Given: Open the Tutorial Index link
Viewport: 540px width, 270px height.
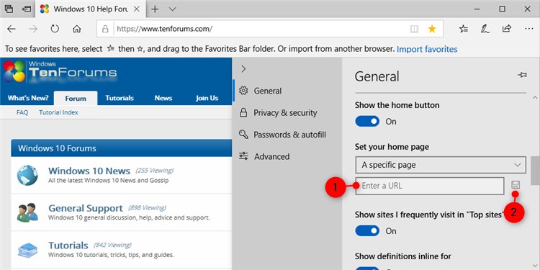Looking at the screenshot, I should click(x=58, y=112).
